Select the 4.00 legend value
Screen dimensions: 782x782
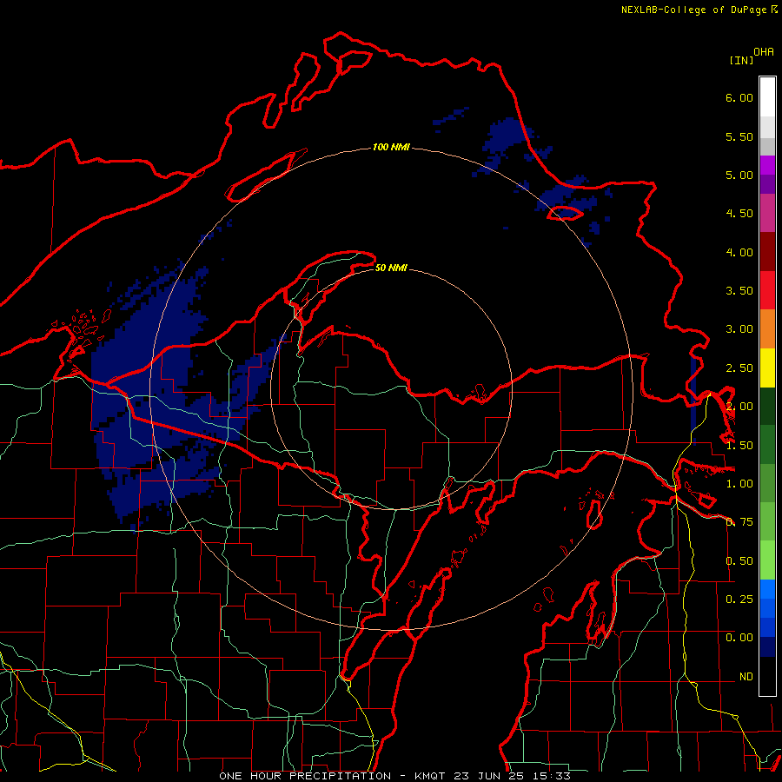coord(739,252)
